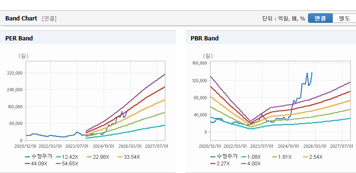Toggle the 1.08X PBR legend entry

click(251, 157)
